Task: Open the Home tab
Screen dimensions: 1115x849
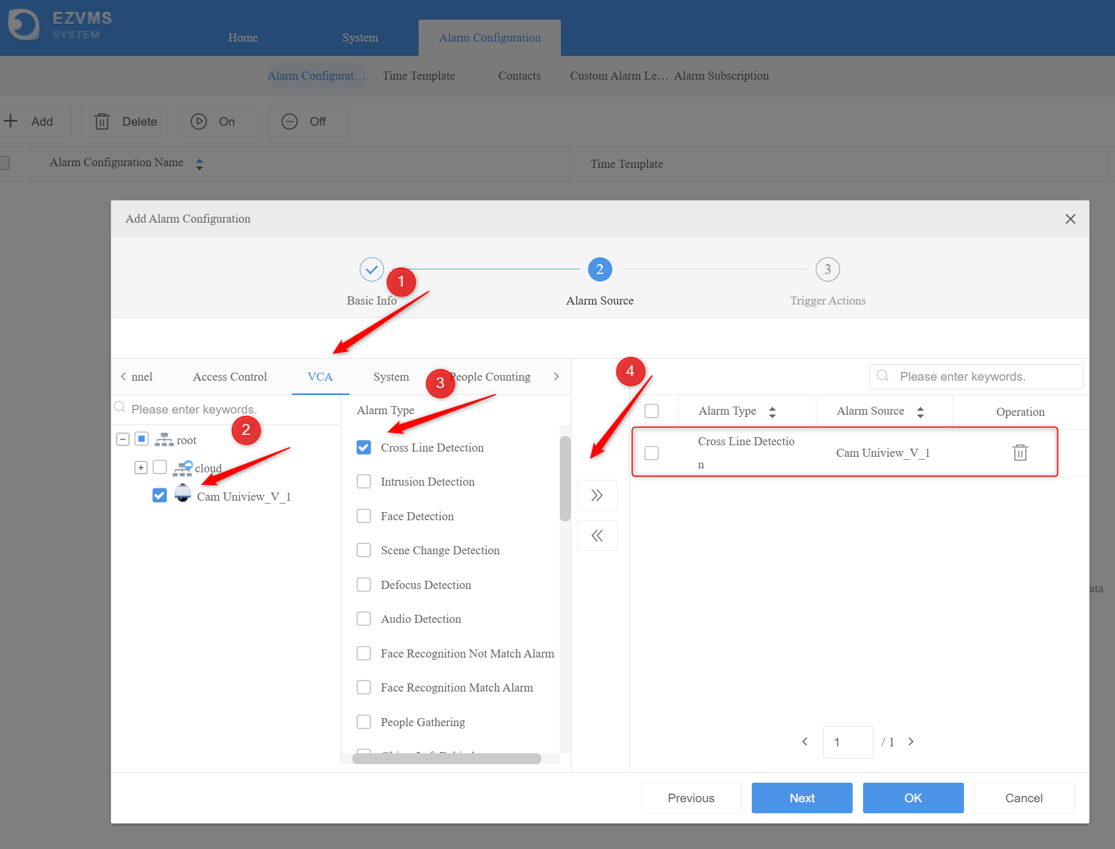Action: (x=243, y=37)
